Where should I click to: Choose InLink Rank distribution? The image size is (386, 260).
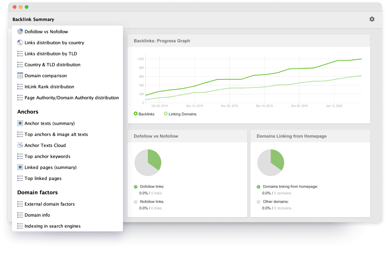coord(49,87)
